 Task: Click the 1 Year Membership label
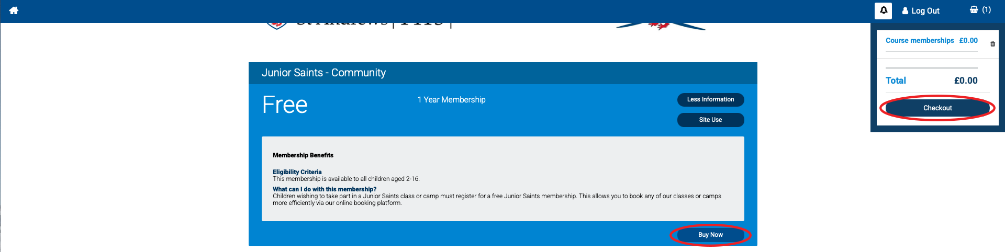pos(451,99)
